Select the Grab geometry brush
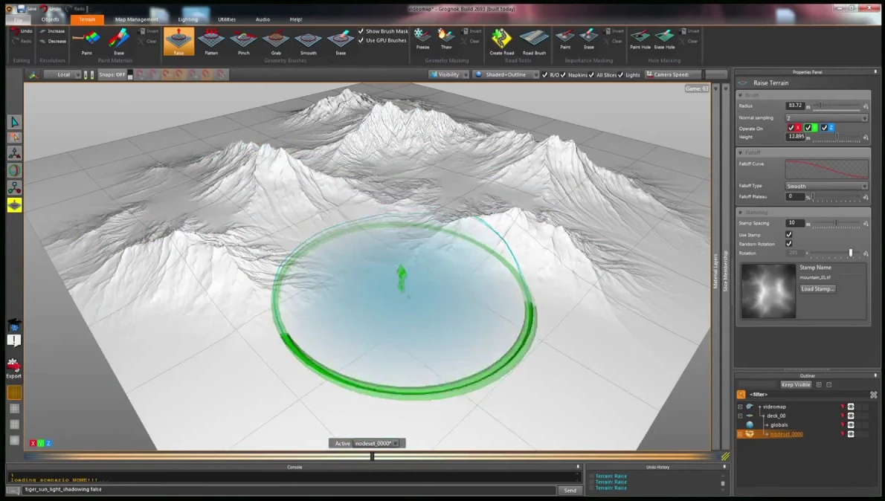Viewport: 885px width, 501px height. click(x=276, y=41)
